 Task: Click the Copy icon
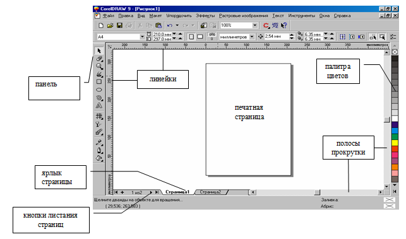click(x=149, y=25)
